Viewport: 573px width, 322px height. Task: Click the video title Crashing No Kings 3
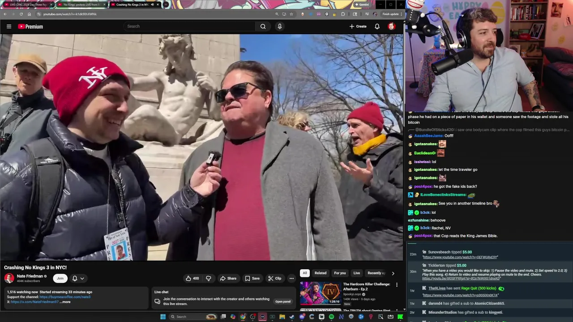click(x=35, y=267)
